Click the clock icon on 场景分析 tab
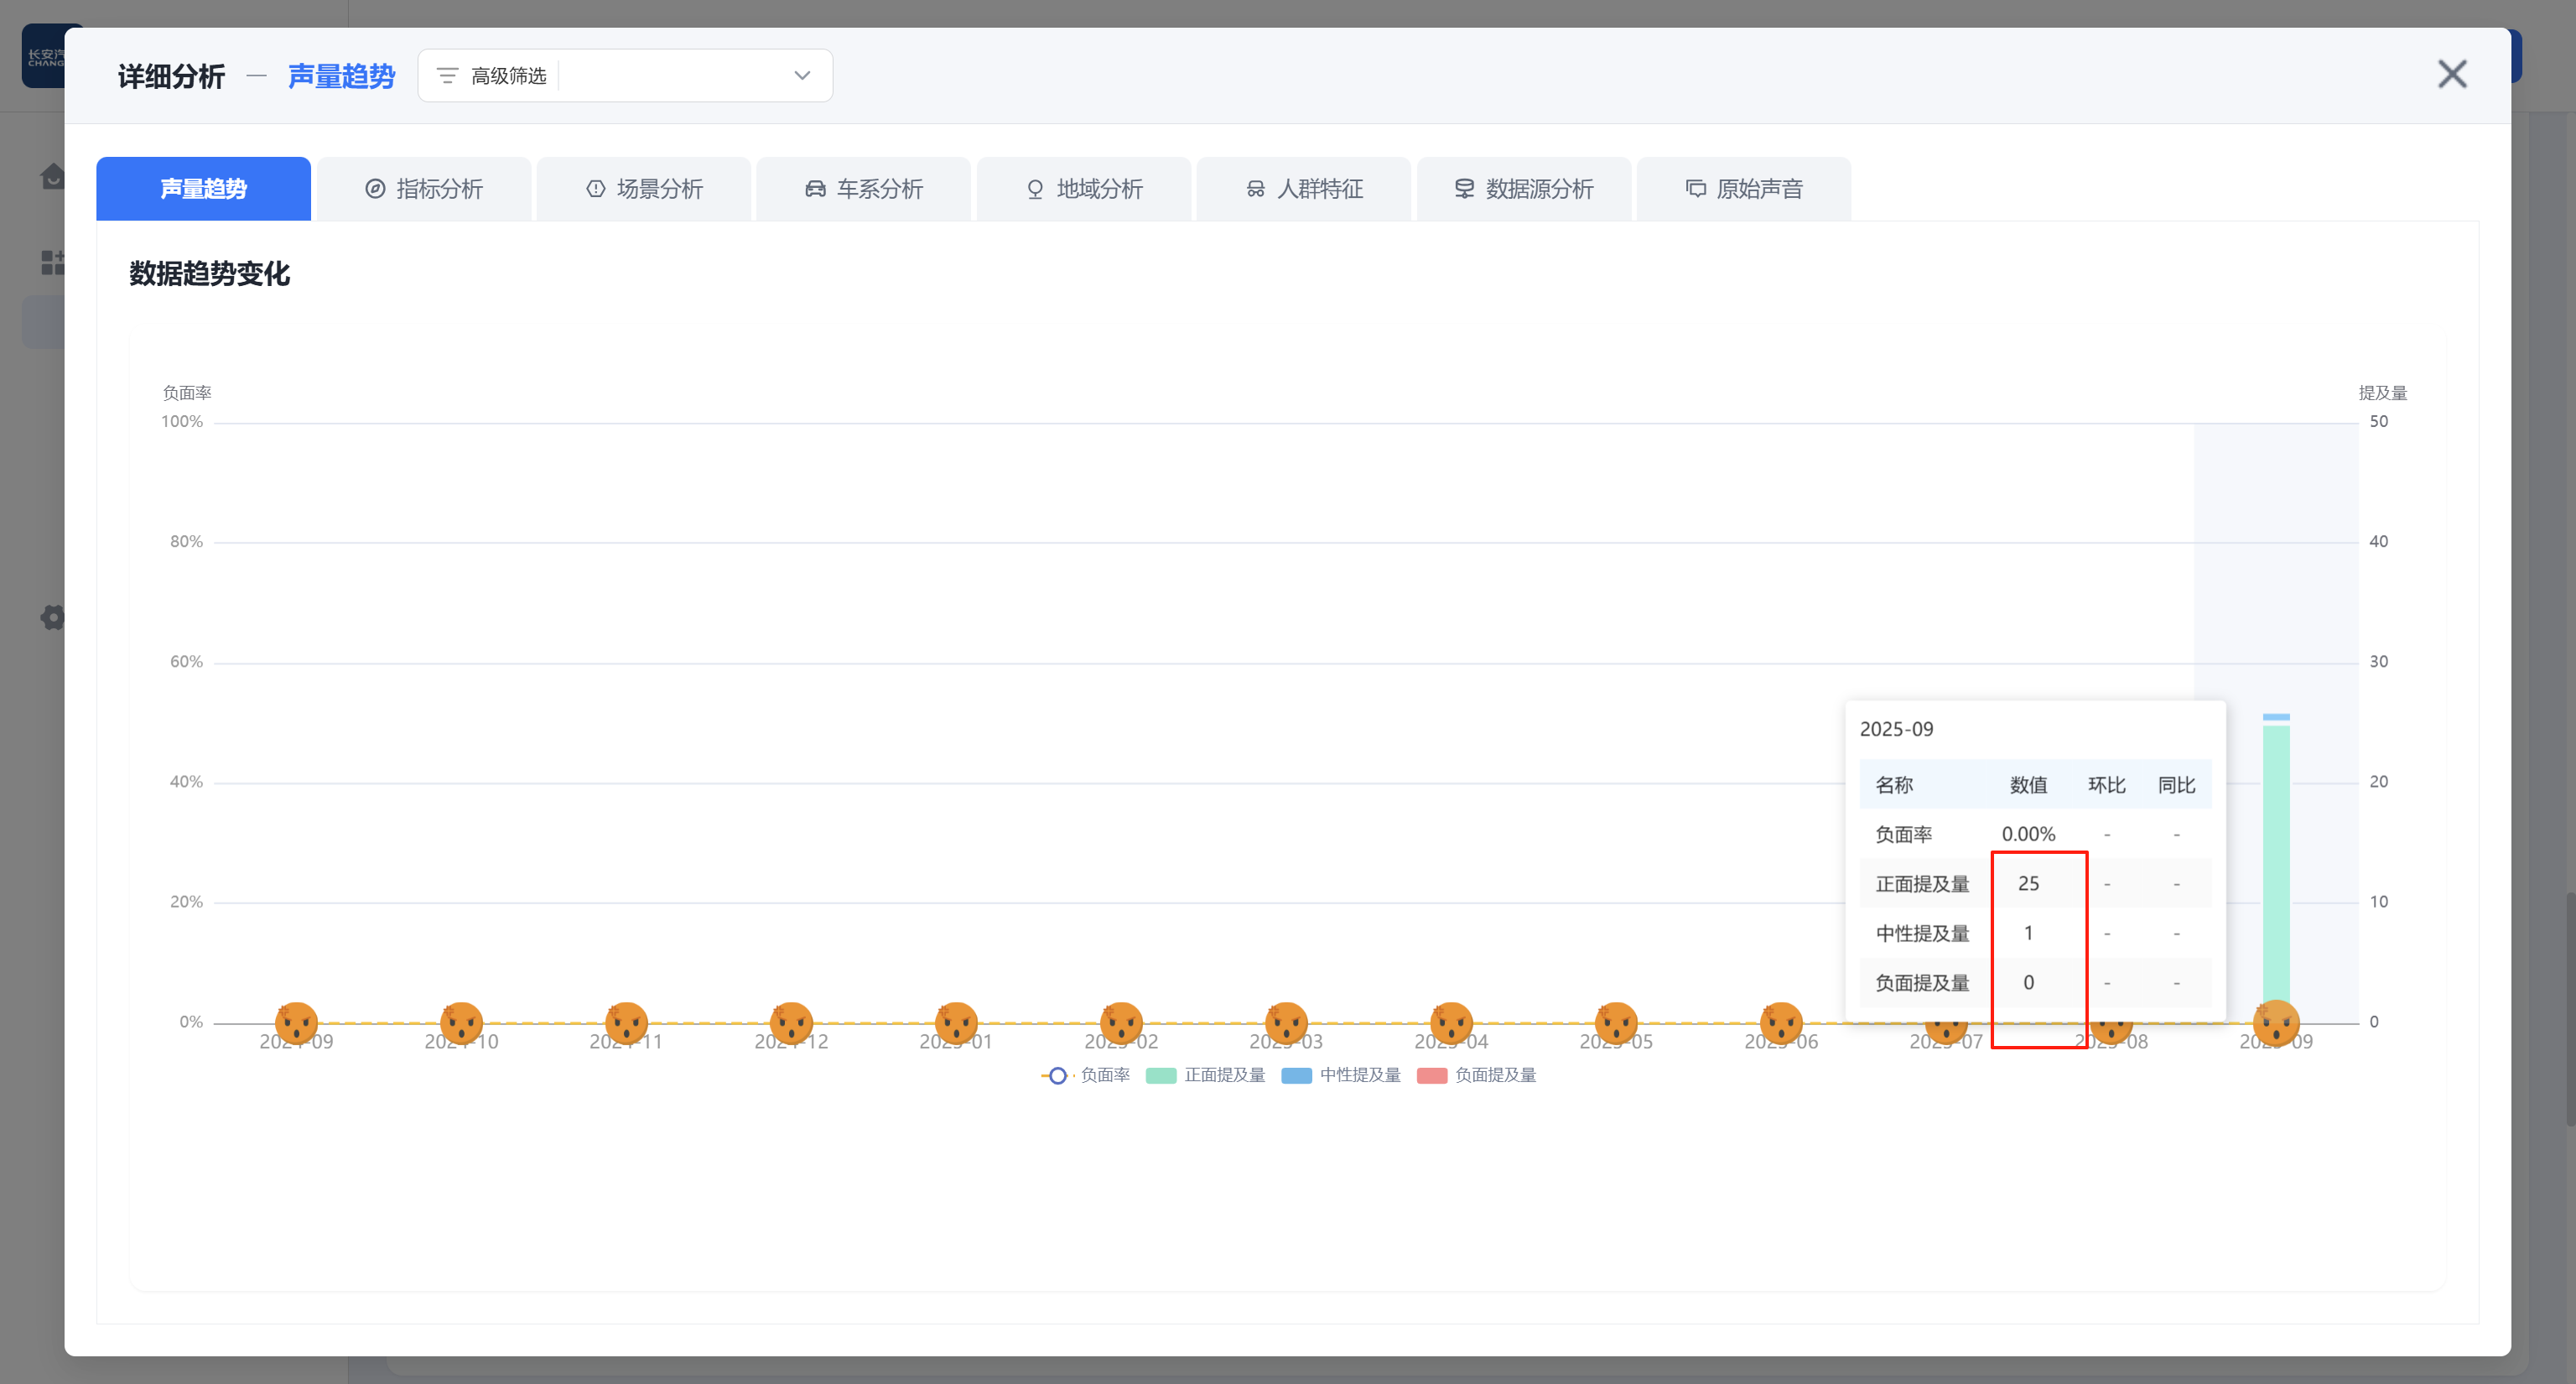Viewport: 2576px width, 1384px height. [x=596, y=189]
